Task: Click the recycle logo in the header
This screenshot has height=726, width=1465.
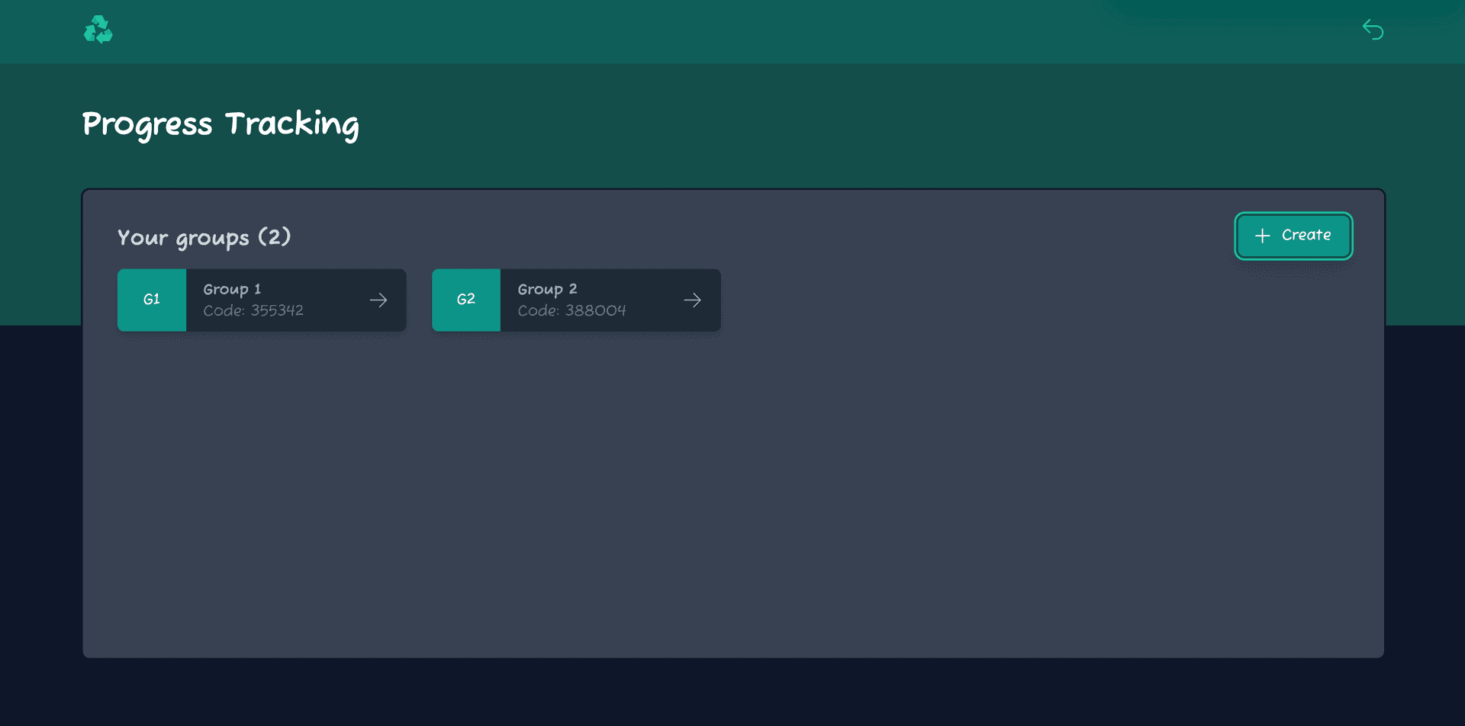Action: click(98, 30)
